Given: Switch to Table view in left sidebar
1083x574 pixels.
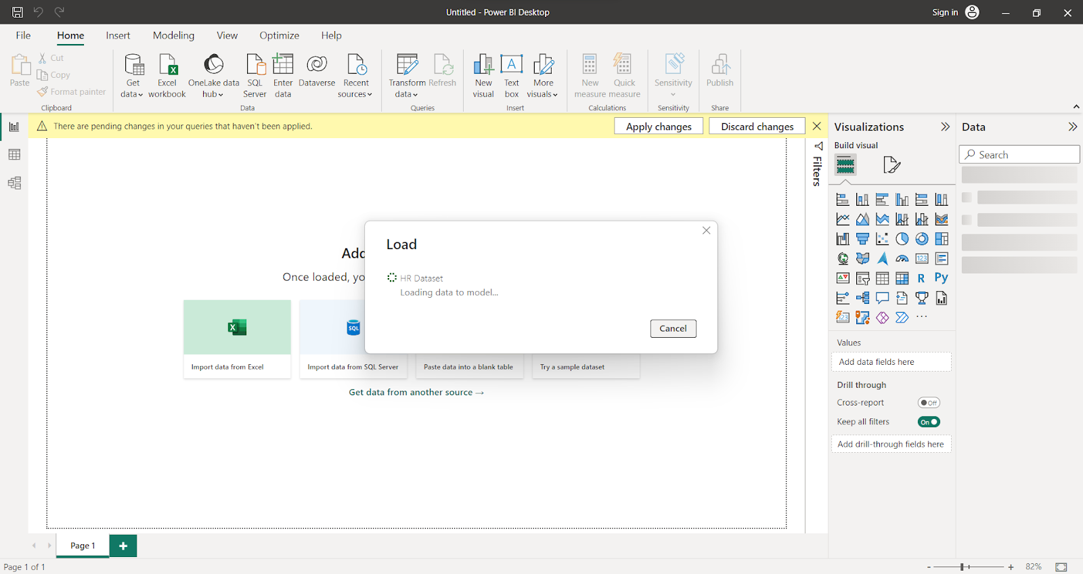Looking at the screenshot, I should pos(14,155).
